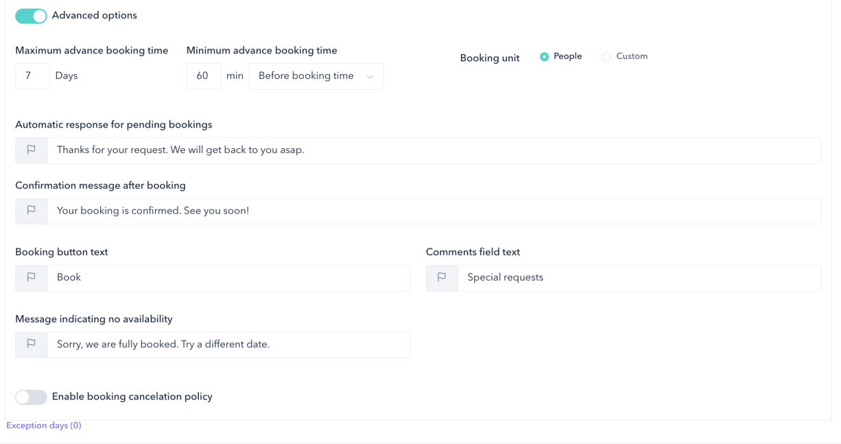Click the flag icon next to the Booking button text
The image size is (841, 444).
coord(31,277)
